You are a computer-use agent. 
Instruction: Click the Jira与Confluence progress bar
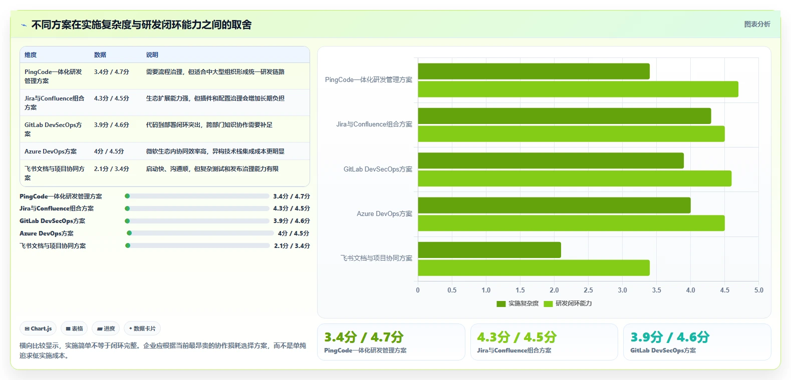197,208
